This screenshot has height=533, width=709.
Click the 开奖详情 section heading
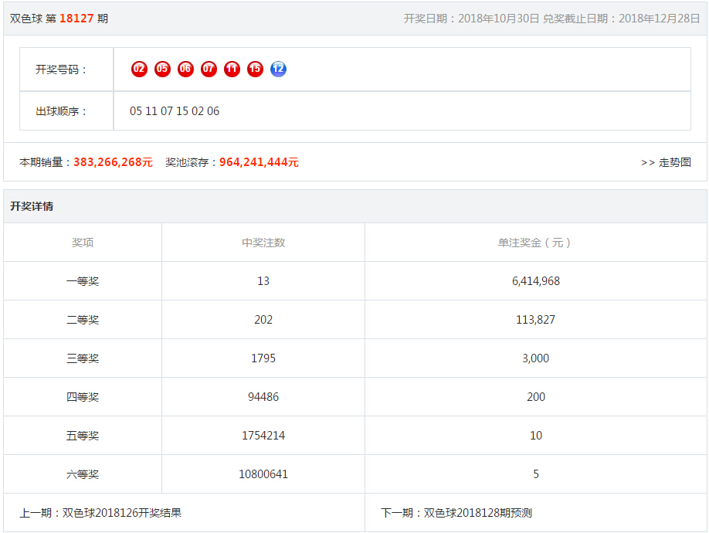point(32,206)
